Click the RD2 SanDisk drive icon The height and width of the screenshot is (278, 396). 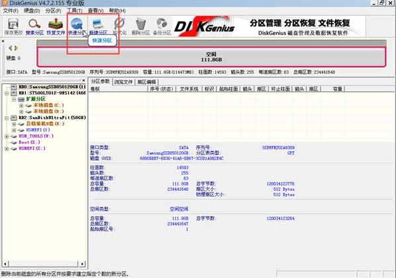14,118
